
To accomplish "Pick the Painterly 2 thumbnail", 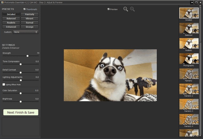I will click(x=188, y=89).
